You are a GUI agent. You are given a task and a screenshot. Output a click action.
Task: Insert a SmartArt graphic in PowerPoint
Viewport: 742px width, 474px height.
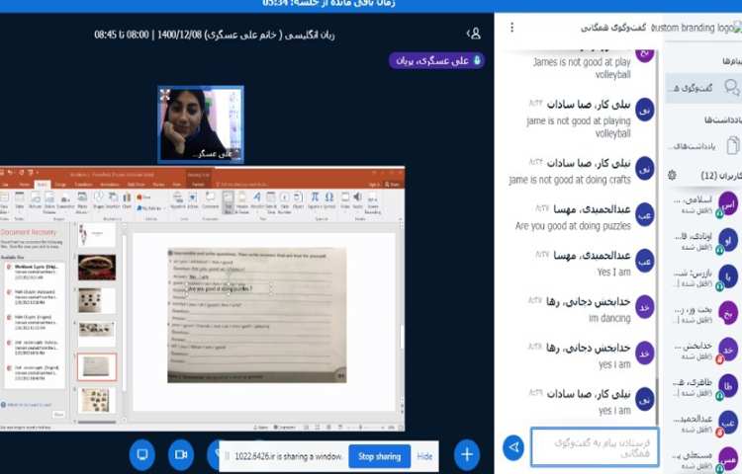(113, 200)
